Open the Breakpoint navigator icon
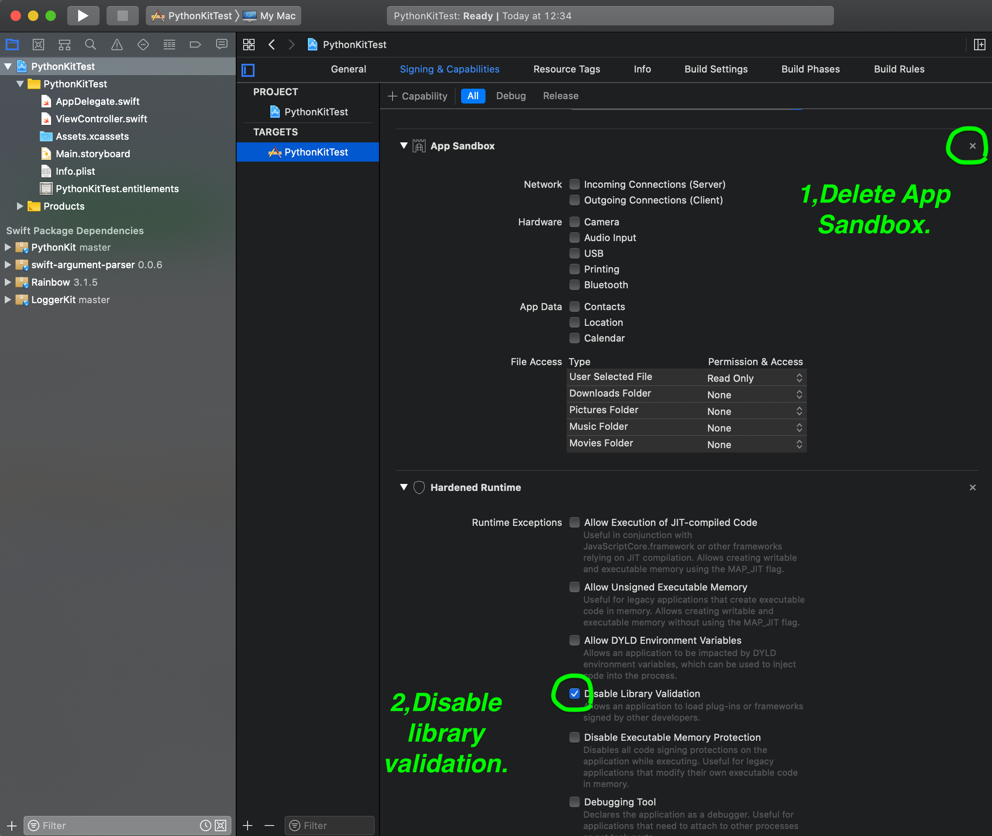The width and height of the screenshot is (992, 836). 195,45
